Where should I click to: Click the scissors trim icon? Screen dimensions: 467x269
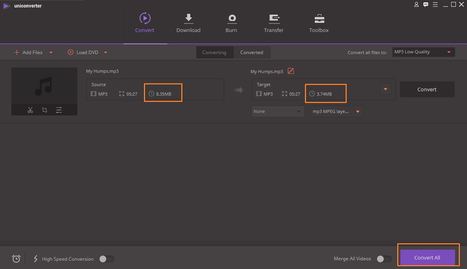(30, 110)
